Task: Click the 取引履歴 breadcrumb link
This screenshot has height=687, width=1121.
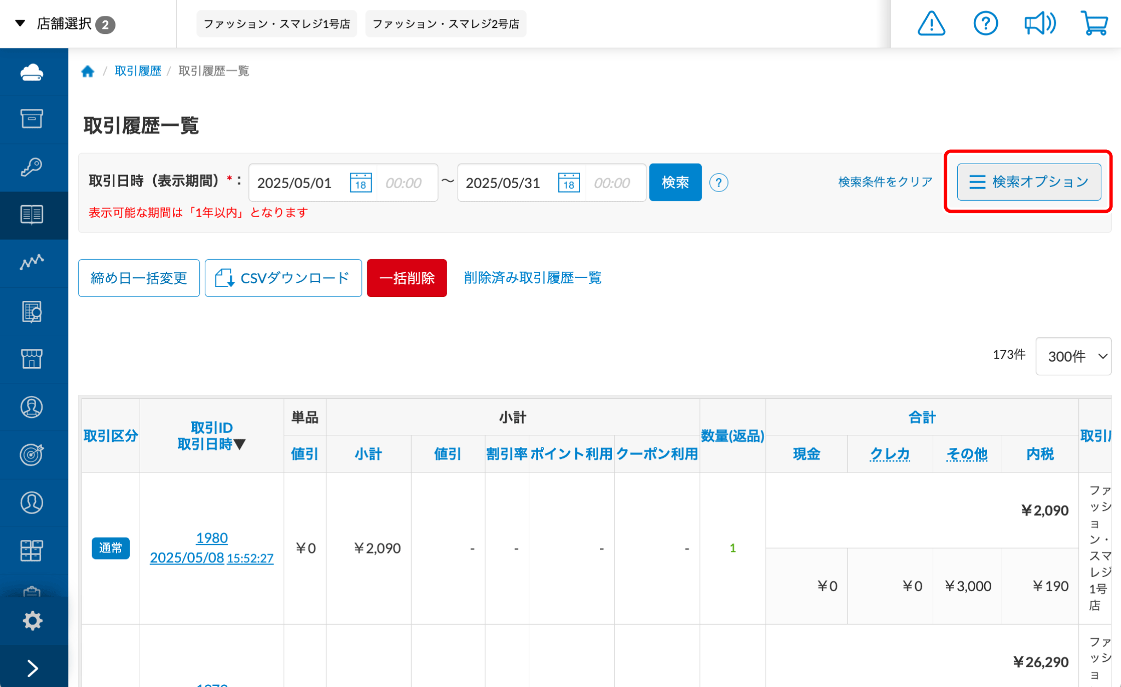Action: pos(137,71)
